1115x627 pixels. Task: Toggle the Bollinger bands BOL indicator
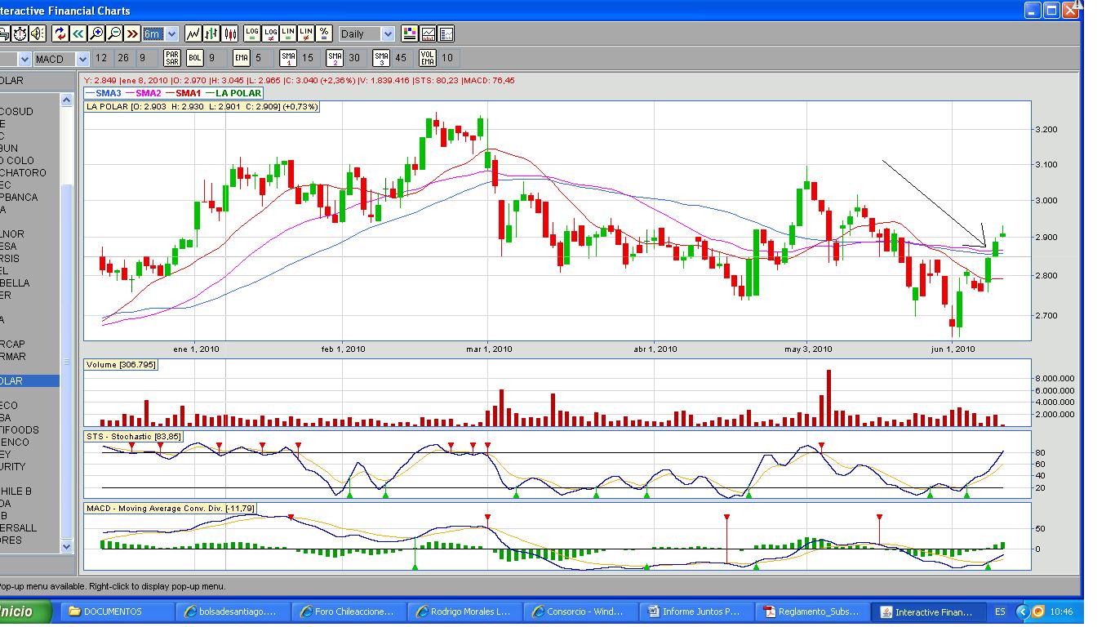tap(195, 58)
